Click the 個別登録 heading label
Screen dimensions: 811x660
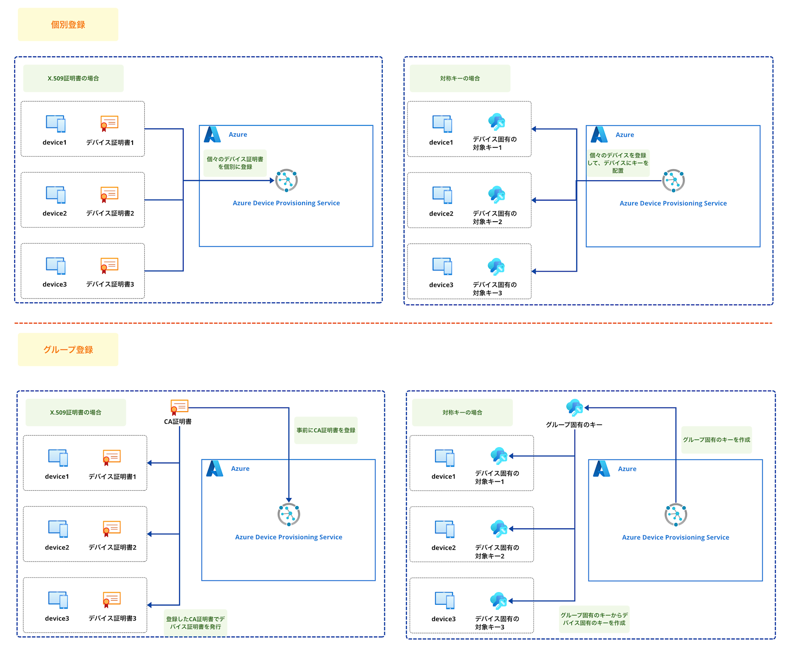[68, 24]
